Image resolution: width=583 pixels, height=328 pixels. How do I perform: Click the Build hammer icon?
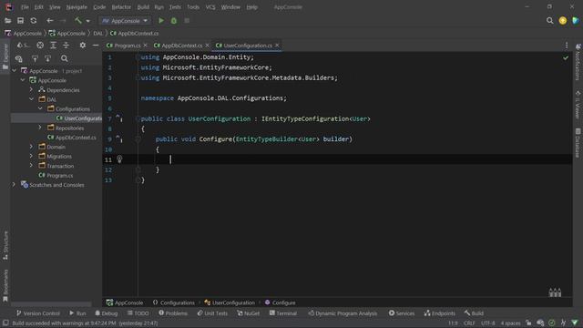click(78, 21)
